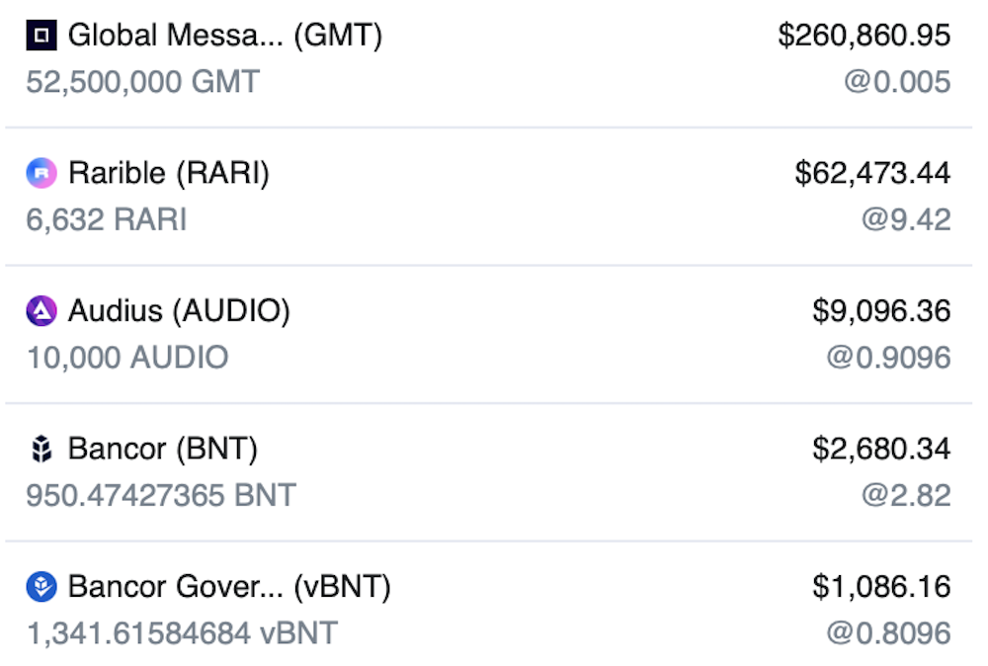Image resolution: width=988 pixels, height=666 pixels.
Task: Open the Rarible (RARI) token entry
Action: tap(169, 173)
